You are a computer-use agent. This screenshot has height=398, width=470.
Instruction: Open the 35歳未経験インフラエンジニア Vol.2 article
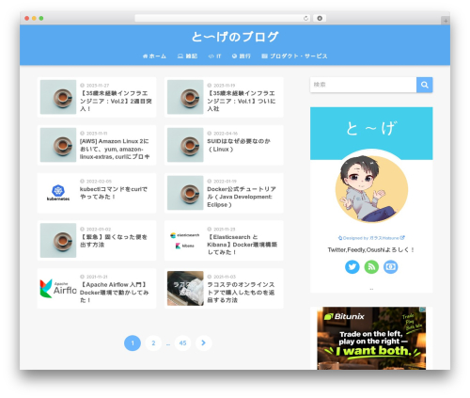pyautogui.click(x=97, y=97)
